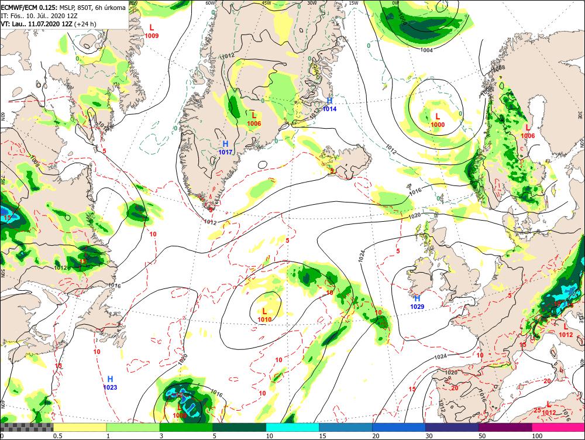The width and height of the screenshot is (585, 440).
Task: Click the '100' legend scale value
Action: click(537, 436)
